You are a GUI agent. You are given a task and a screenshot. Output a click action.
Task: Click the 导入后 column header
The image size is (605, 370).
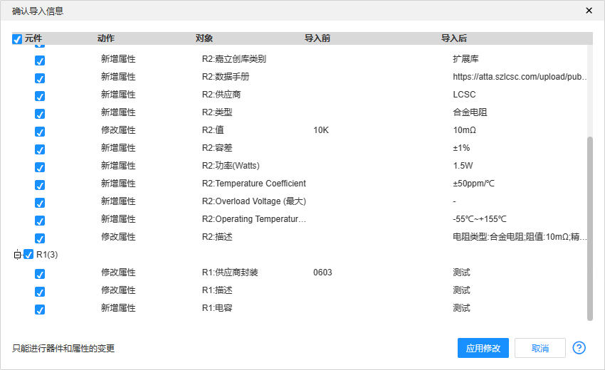(453, 38)
